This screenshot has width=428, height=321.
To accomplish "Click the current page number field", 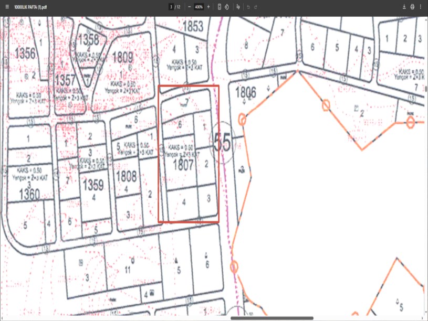I will (x=171, y=7).
